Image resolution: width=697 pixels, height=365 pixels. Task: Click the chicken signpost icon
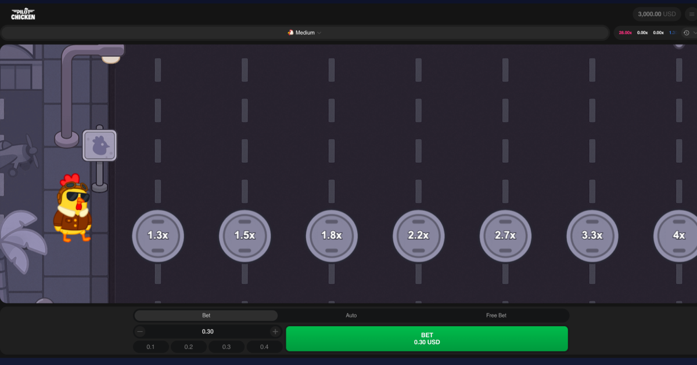(x=99, y=145)
